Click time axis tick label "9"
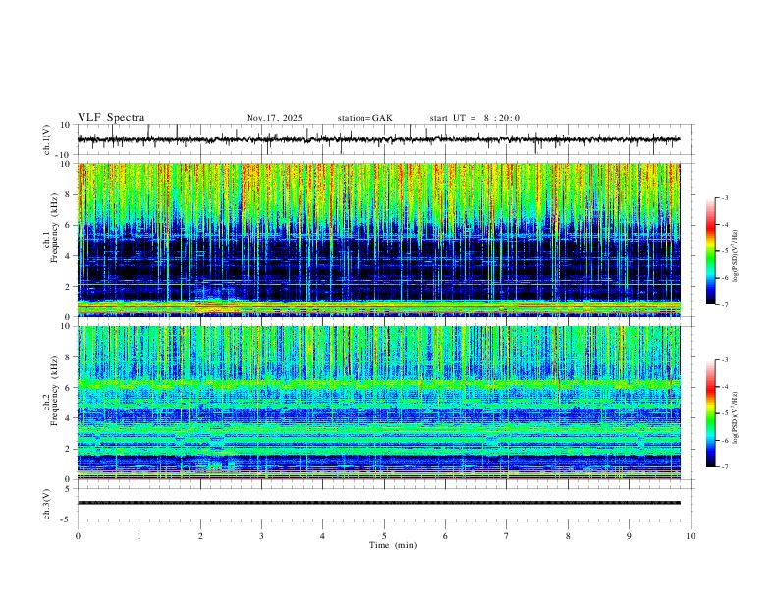The width and height of the screenshot is (778, 601). [629, 536]
